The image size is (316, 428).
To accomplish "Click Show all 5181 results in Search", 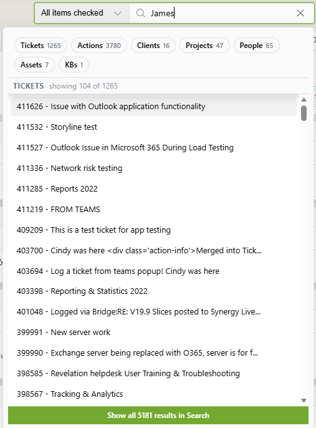I will (x=158, y=415).
